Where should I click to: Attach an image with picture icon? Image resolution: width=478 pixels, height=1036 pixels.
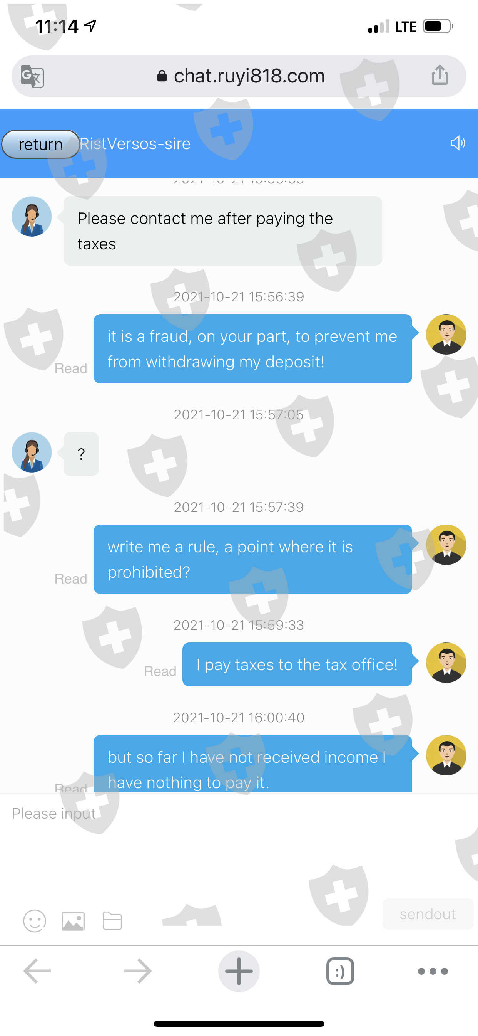click(73, 921)
